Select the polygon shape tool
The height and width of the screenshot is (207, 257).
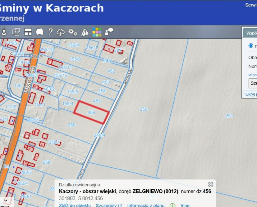(x=39, y=32)
